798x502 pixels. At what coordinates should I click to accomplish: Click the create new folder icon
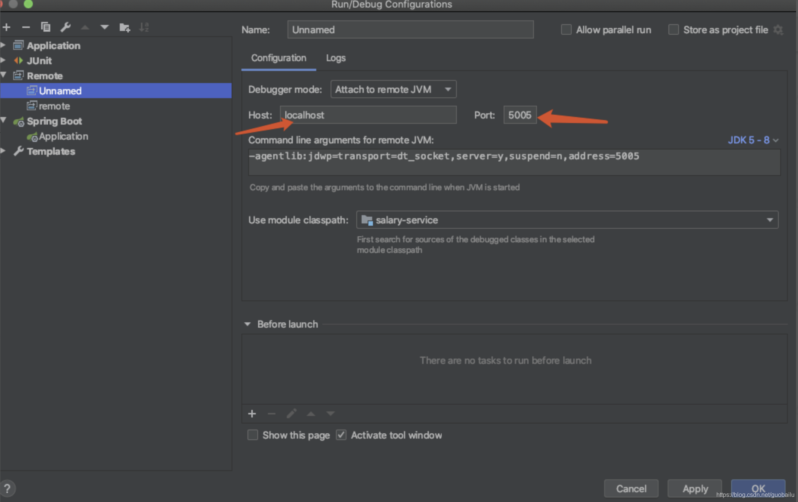pos(124,27)
